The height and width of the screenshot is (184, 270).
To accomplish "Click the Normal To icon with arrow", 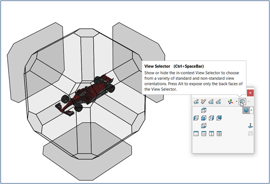I will click(250, 126).
